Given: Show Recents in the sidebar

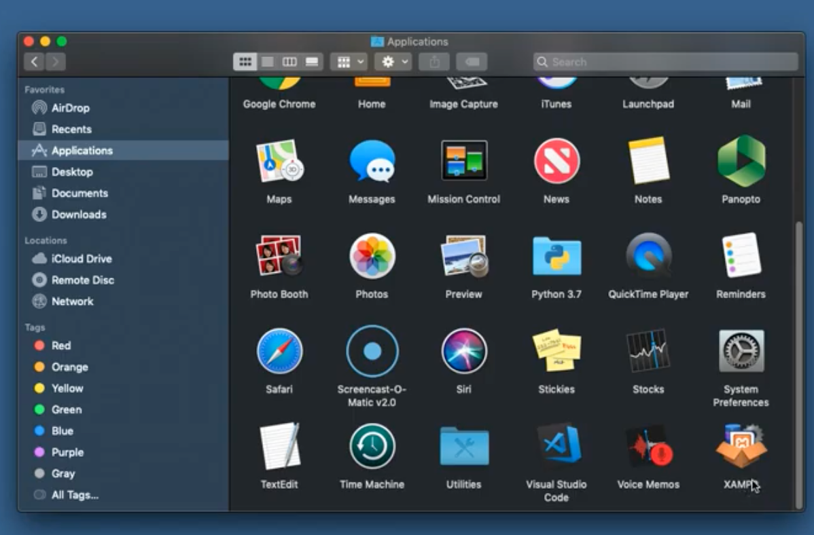Looking at the screenshot, I should pos(124,129).
